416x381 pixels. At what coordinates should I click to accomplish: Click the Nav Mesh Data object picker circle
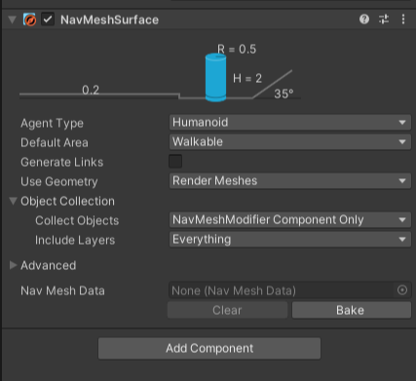click(x=402, y=289)
